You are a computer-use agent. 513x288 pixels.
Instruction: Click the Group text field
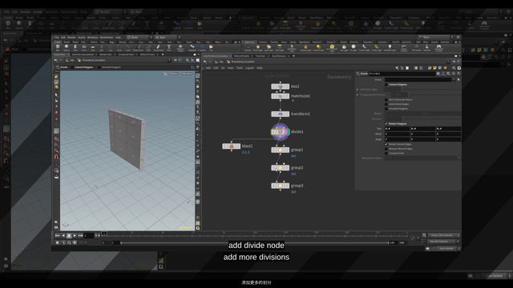click(x=418, y=79)
